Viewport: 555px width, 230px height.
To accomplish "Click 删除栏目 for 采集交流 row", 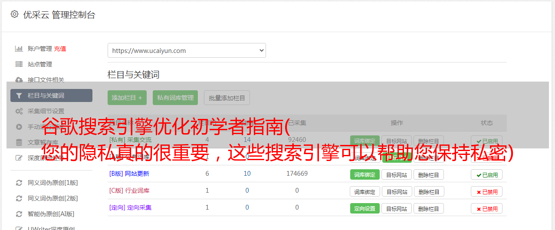I will pyautogui.click(x=429, y=141).
